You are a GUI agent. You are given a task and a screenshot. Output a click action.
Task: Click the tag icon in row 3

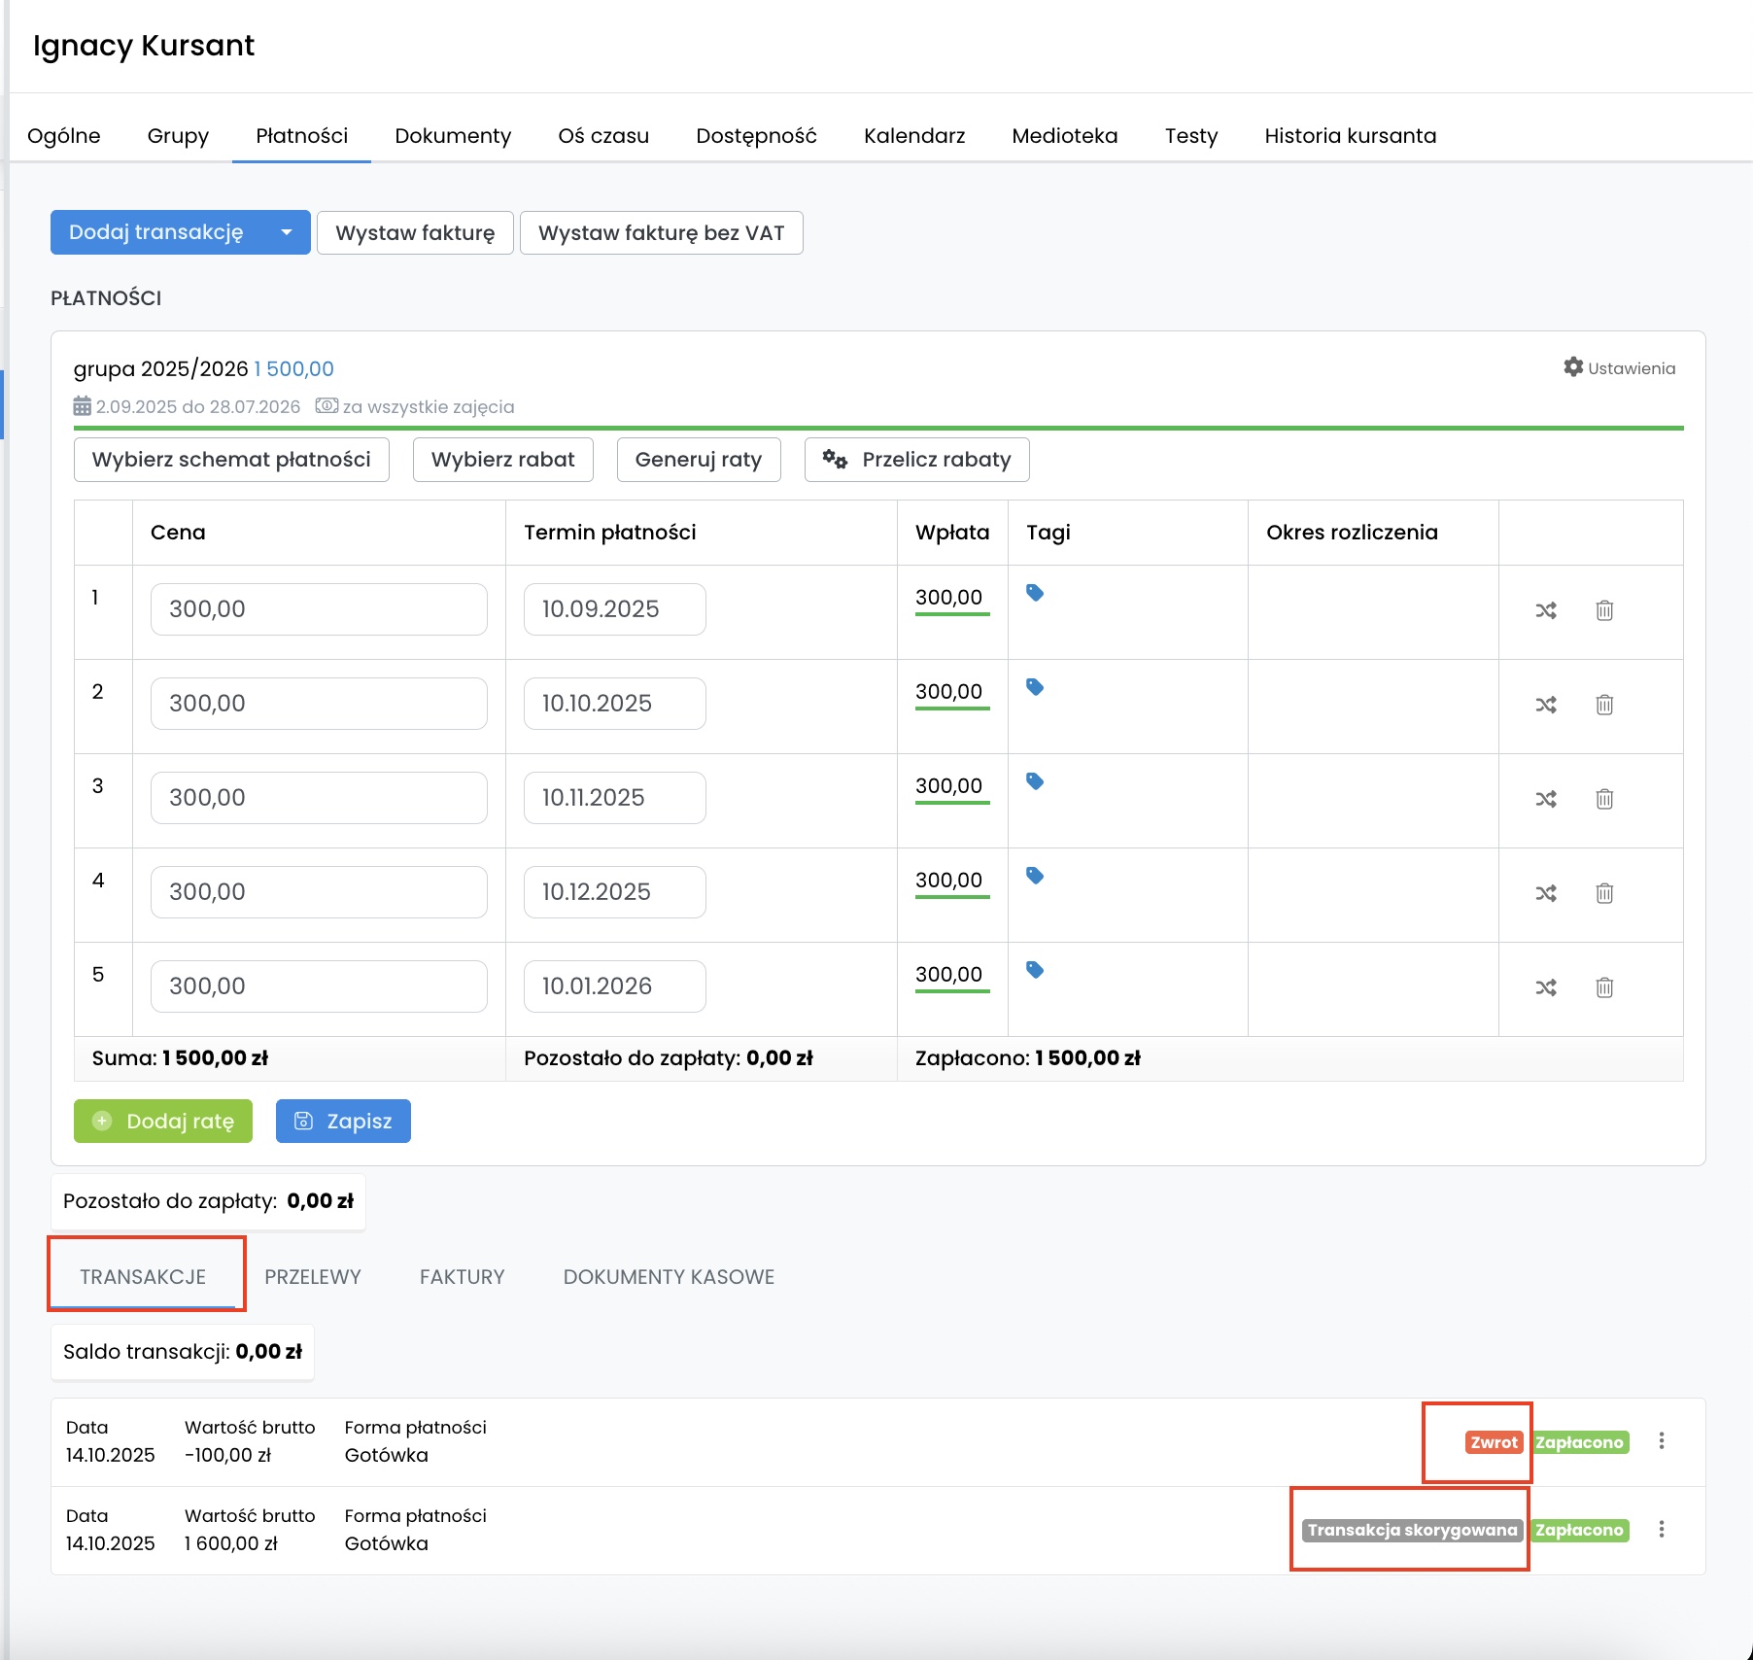click(x=1035, y=781)
